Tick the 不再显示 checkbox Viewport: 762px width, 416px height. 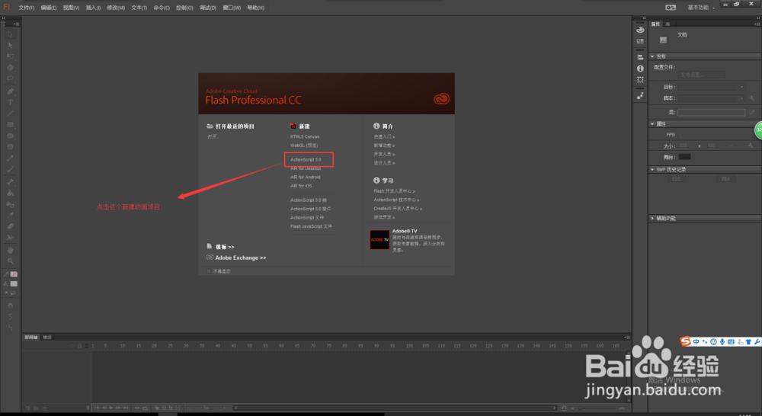pyautogui.click(x=209, y=271)
